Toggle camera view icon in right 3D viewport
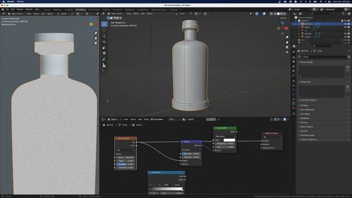The image size is (352, 198). point(287,47)
